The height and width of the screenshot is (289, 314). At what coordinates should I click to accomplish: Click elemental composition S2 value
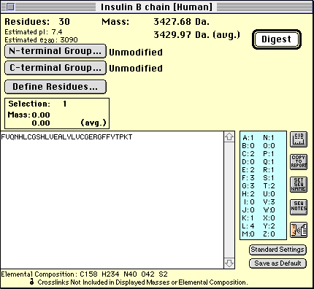tap(163, 274)
